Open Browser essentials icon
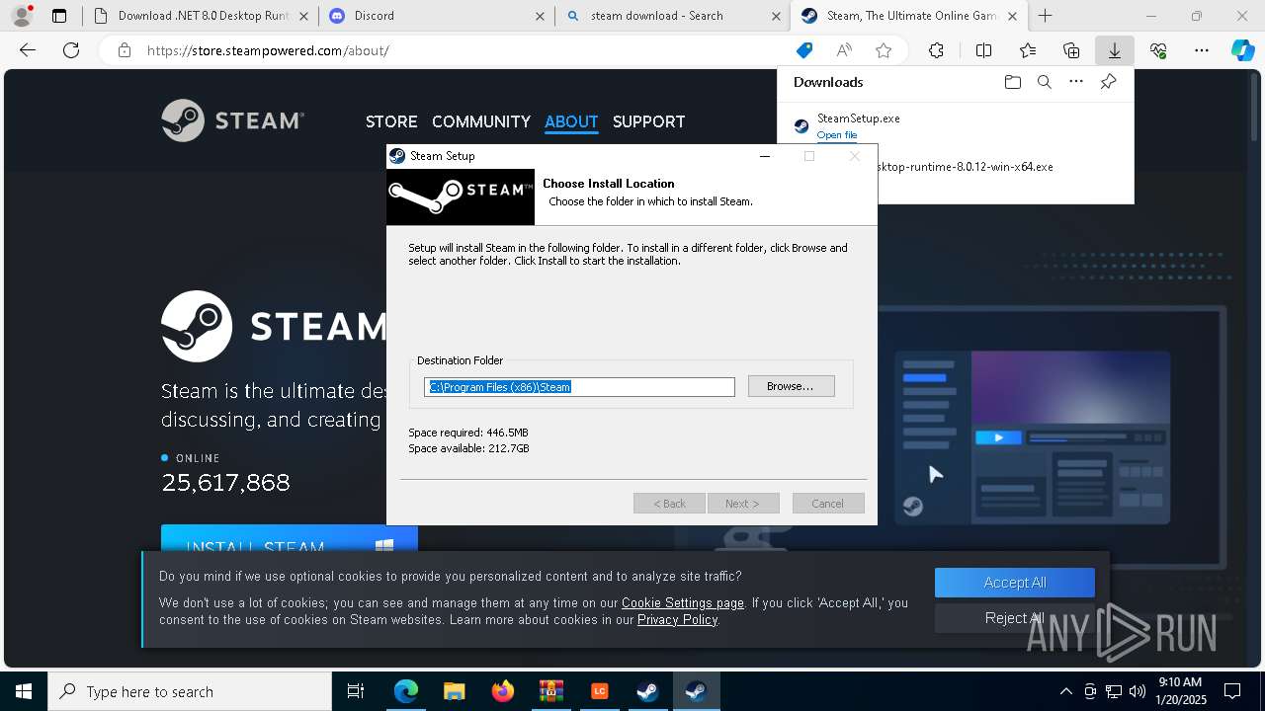Screen dimensions: 1265x711 pyautogui.click(x=1158, y=50)
